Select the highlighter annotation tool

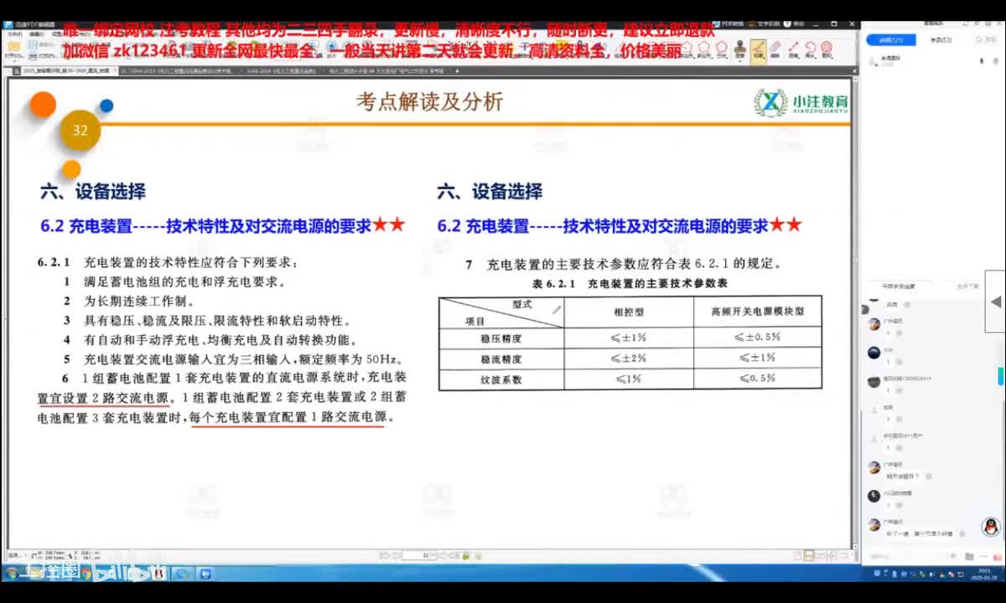tap(759, 52)
